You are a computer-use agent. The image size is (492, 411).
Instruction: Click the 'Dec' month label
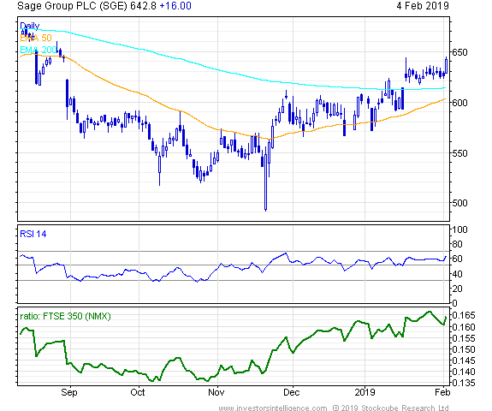292,392
